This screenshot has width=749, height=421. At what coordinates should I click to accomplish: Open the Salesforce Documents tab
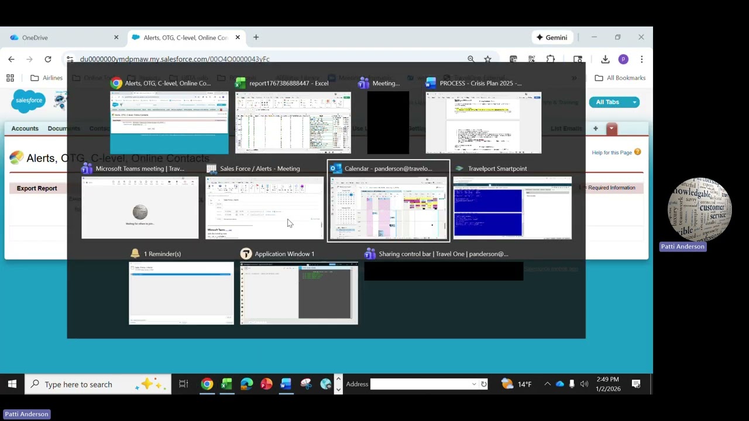coord(64,129)
